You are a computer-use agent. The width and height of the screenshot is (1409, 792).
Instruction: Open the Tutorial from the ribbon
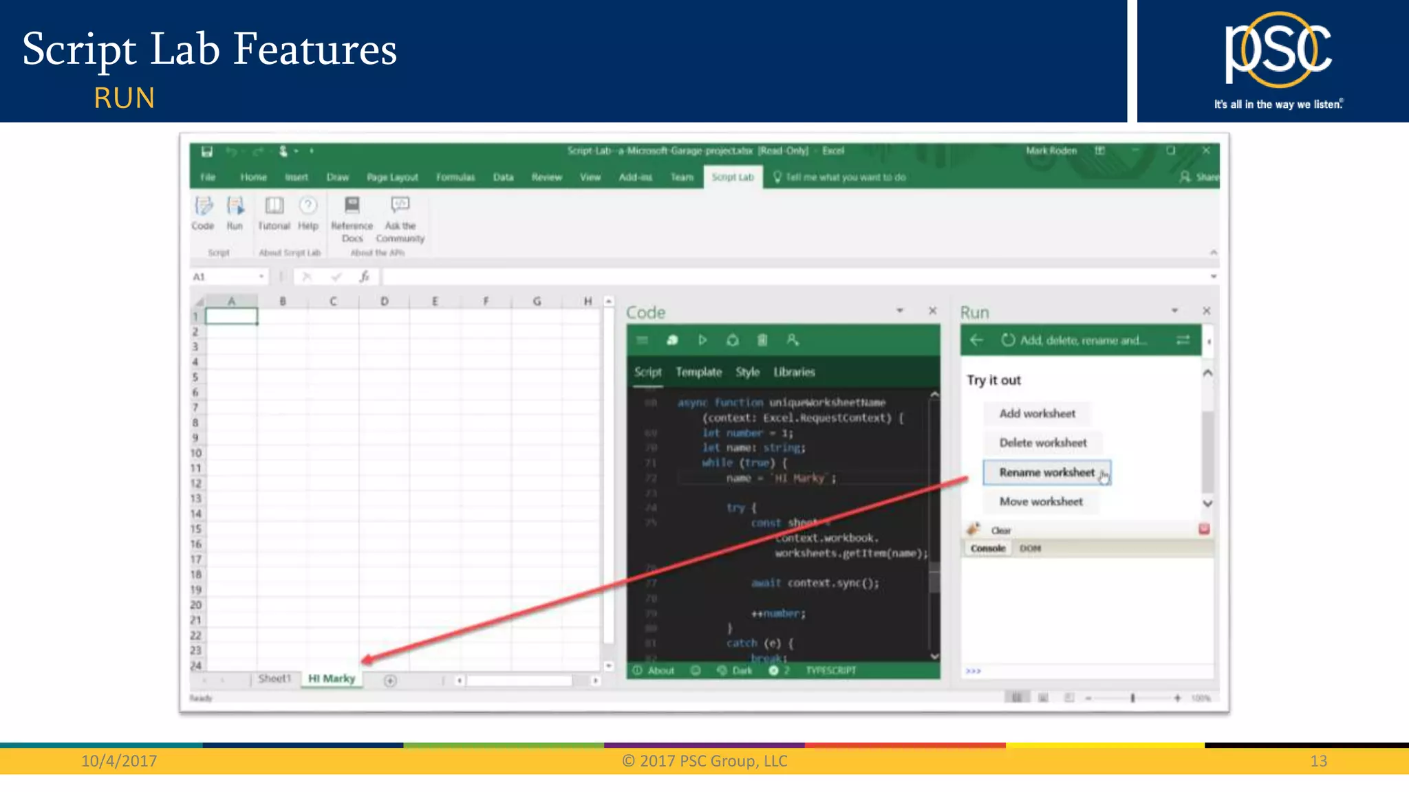[274, 212]
